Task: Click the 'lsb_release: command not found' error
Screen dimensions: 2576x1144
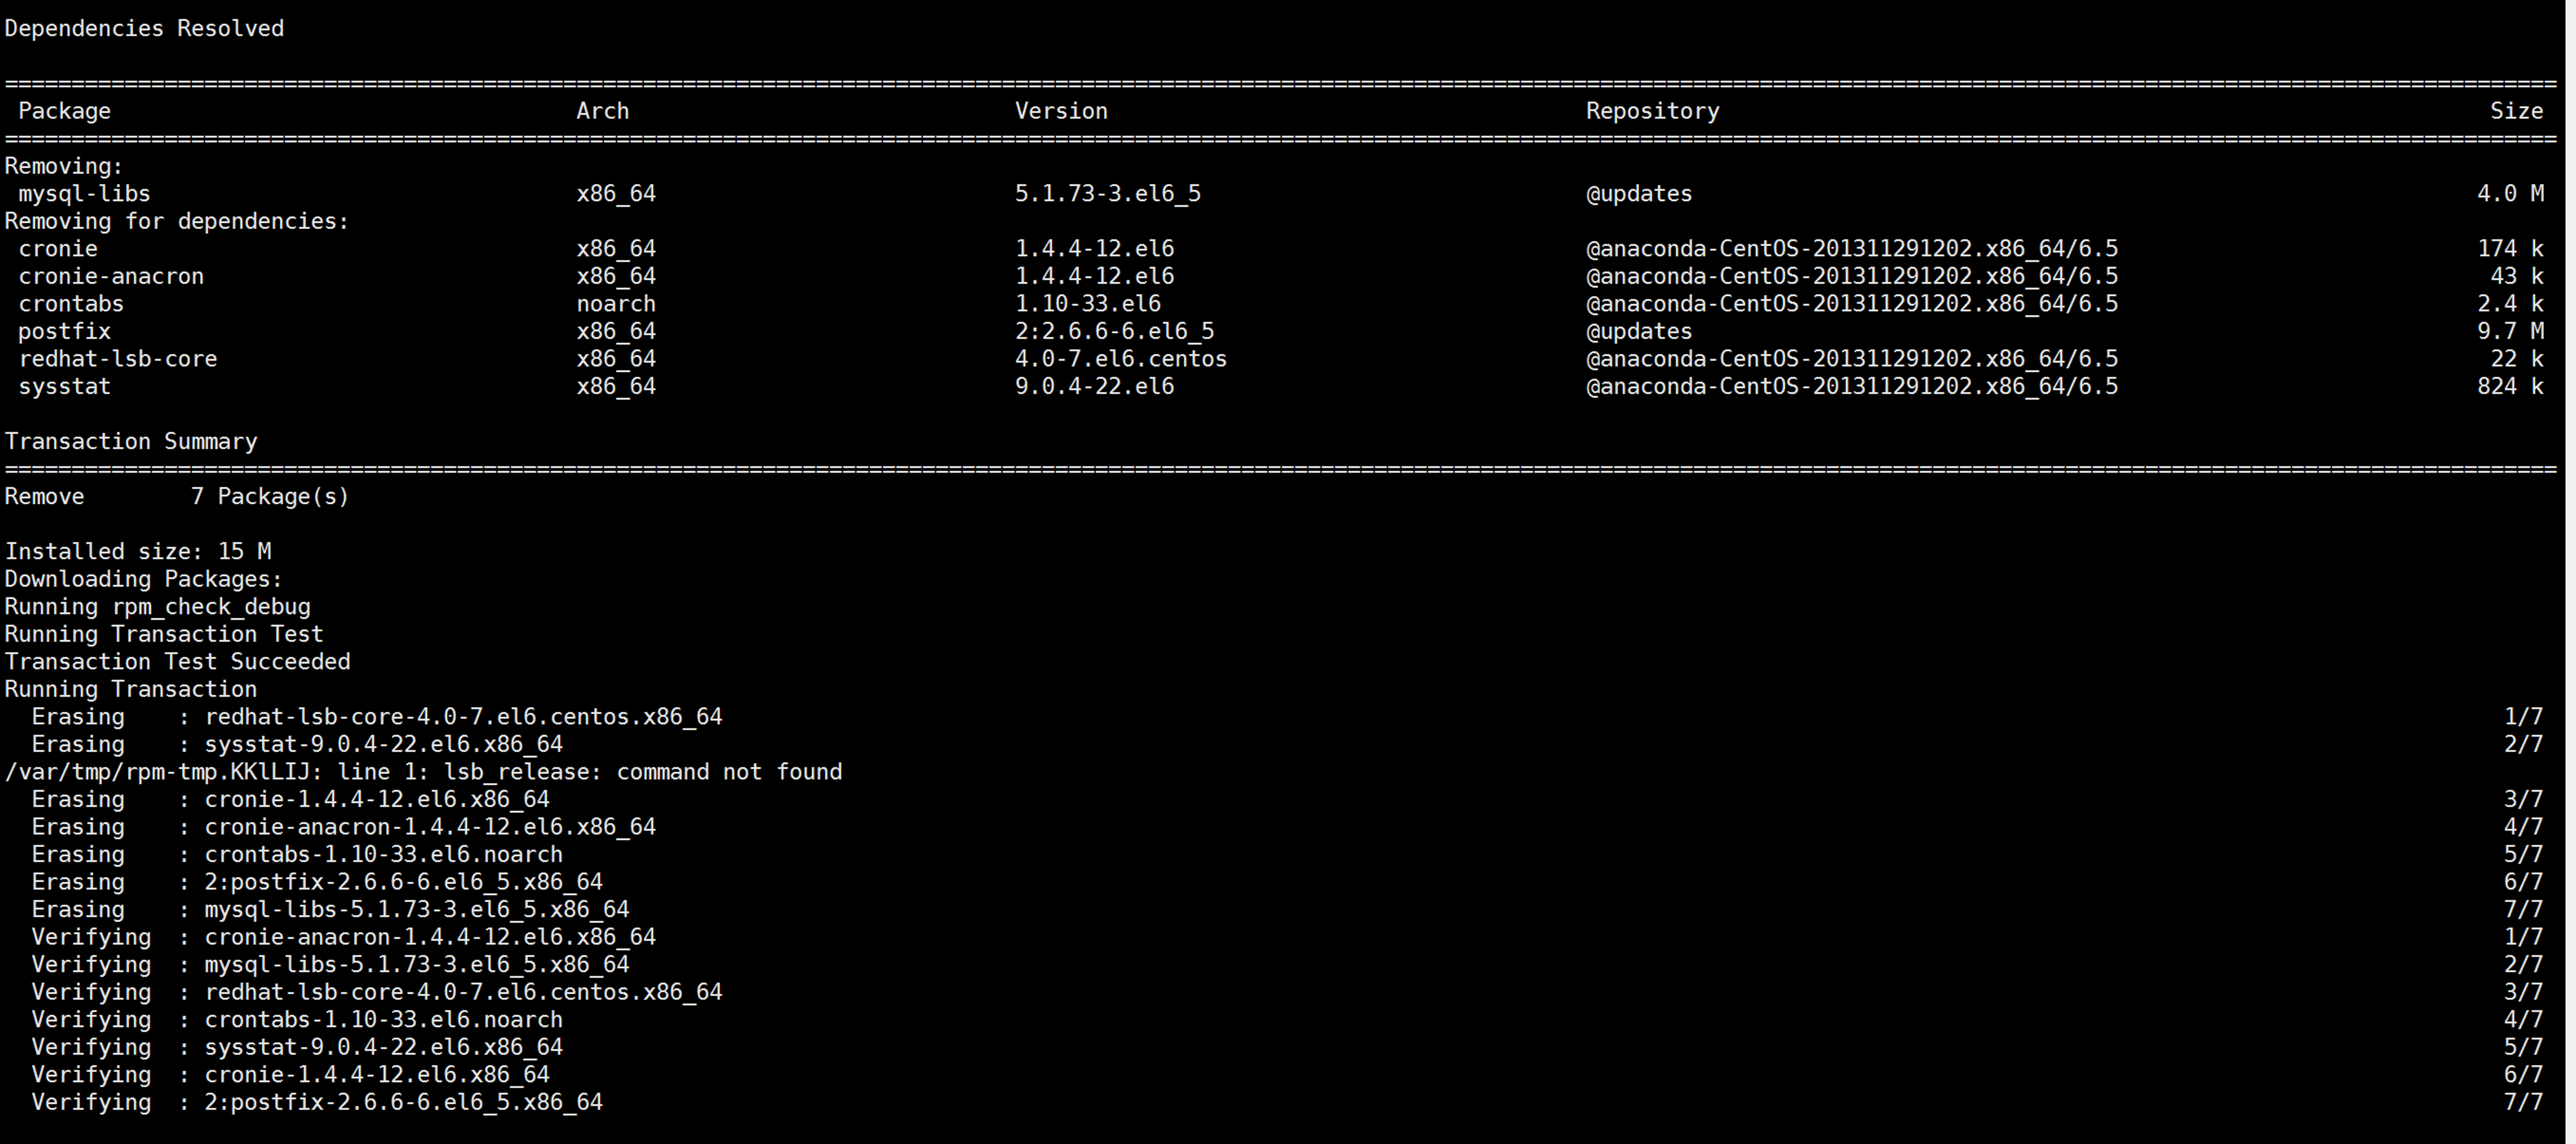Action: pyautogui.click(x=643, y=771)
